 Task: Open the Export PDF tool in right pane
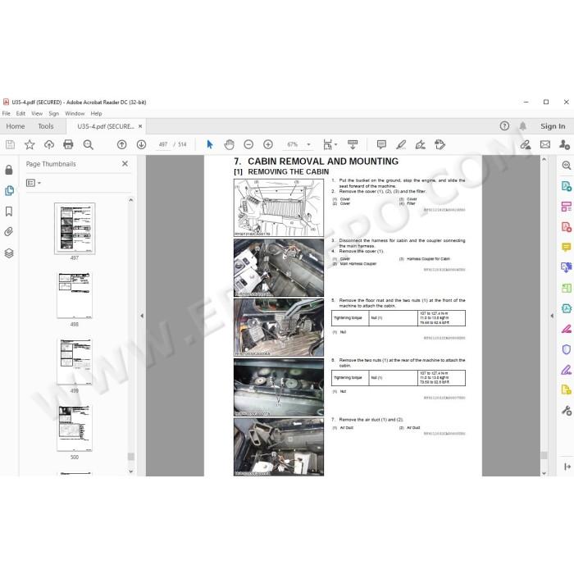567,186
